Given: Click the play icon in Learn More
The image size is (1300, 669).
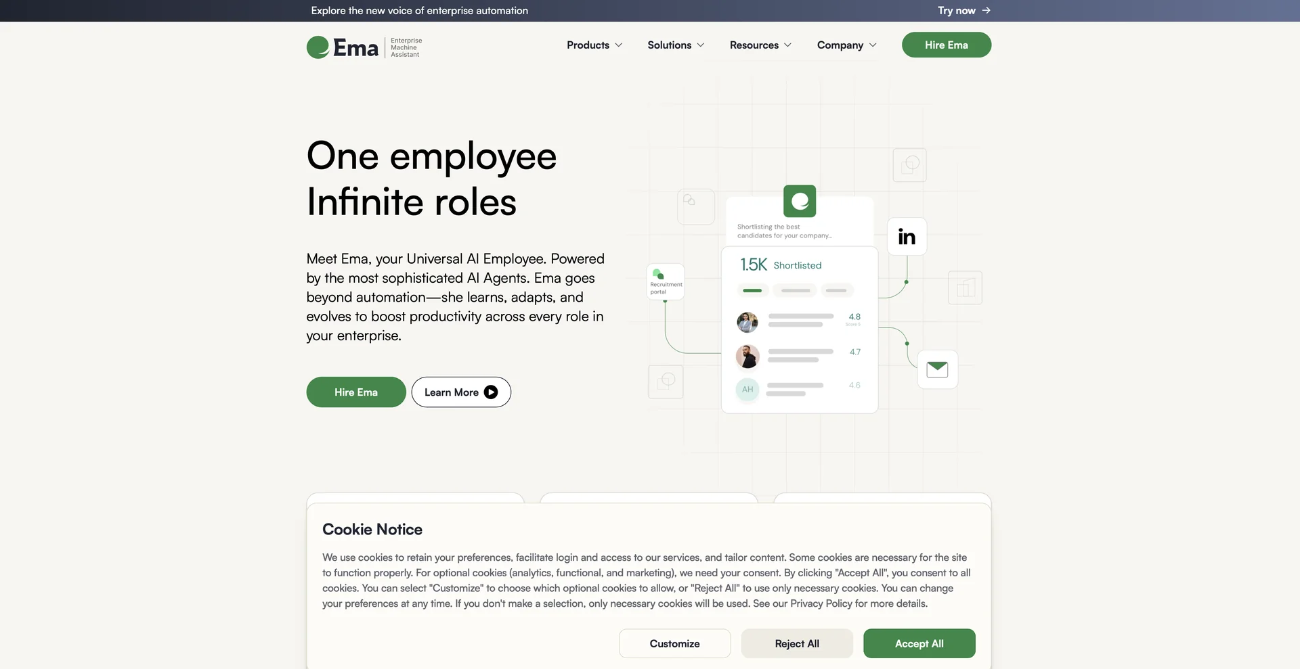Looking at the screenshot, I should click(491, 392).
